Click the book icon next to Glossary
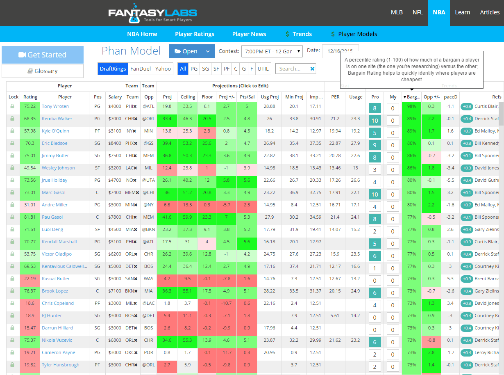504x375 pixels. pyautogui.click(x=29, y=71)
